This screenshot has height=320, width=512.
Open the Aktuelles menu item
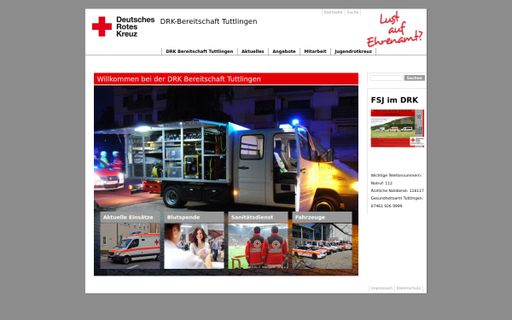coord(253,51)
